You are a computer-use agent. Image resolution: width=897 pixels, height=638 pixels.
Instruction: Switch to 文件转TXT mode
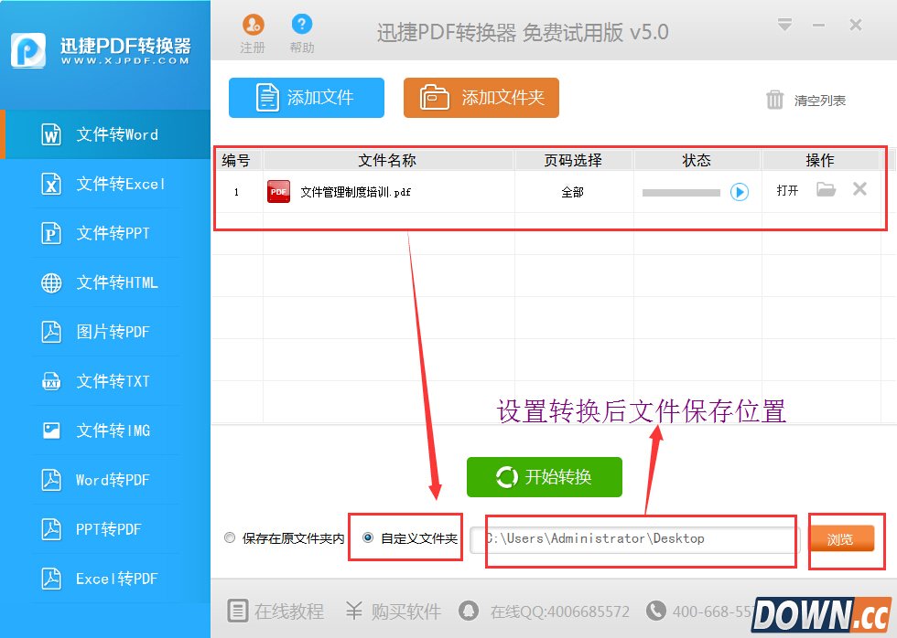click(105, 380)
